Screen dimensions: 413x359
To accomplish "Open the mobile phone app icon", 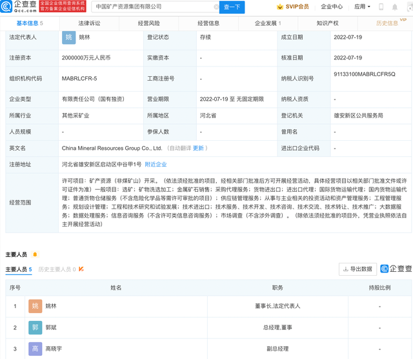I will pyautogui.click(x=381, y=7).
